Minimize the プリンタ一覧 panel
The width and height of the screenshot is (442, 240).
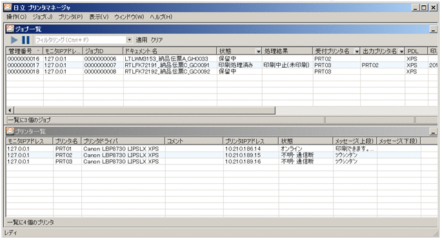point(433,131)
